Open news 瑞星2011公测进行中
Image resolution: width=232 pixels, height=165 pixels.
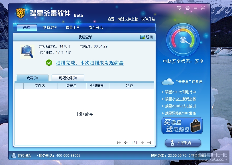tap(180, 92)
